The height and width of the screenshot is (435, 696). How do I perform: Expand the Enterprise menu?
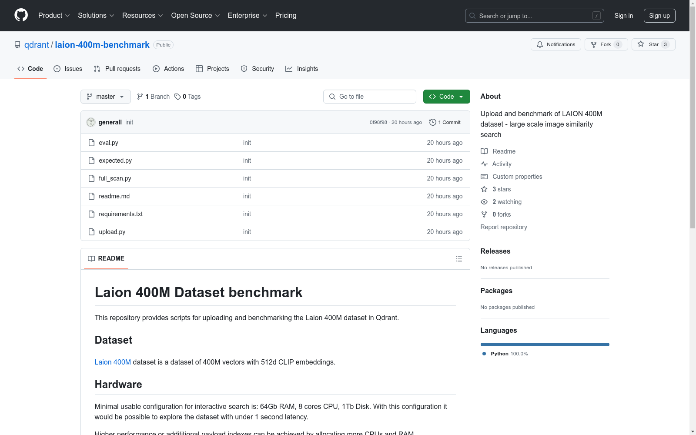tap(248, 16)
